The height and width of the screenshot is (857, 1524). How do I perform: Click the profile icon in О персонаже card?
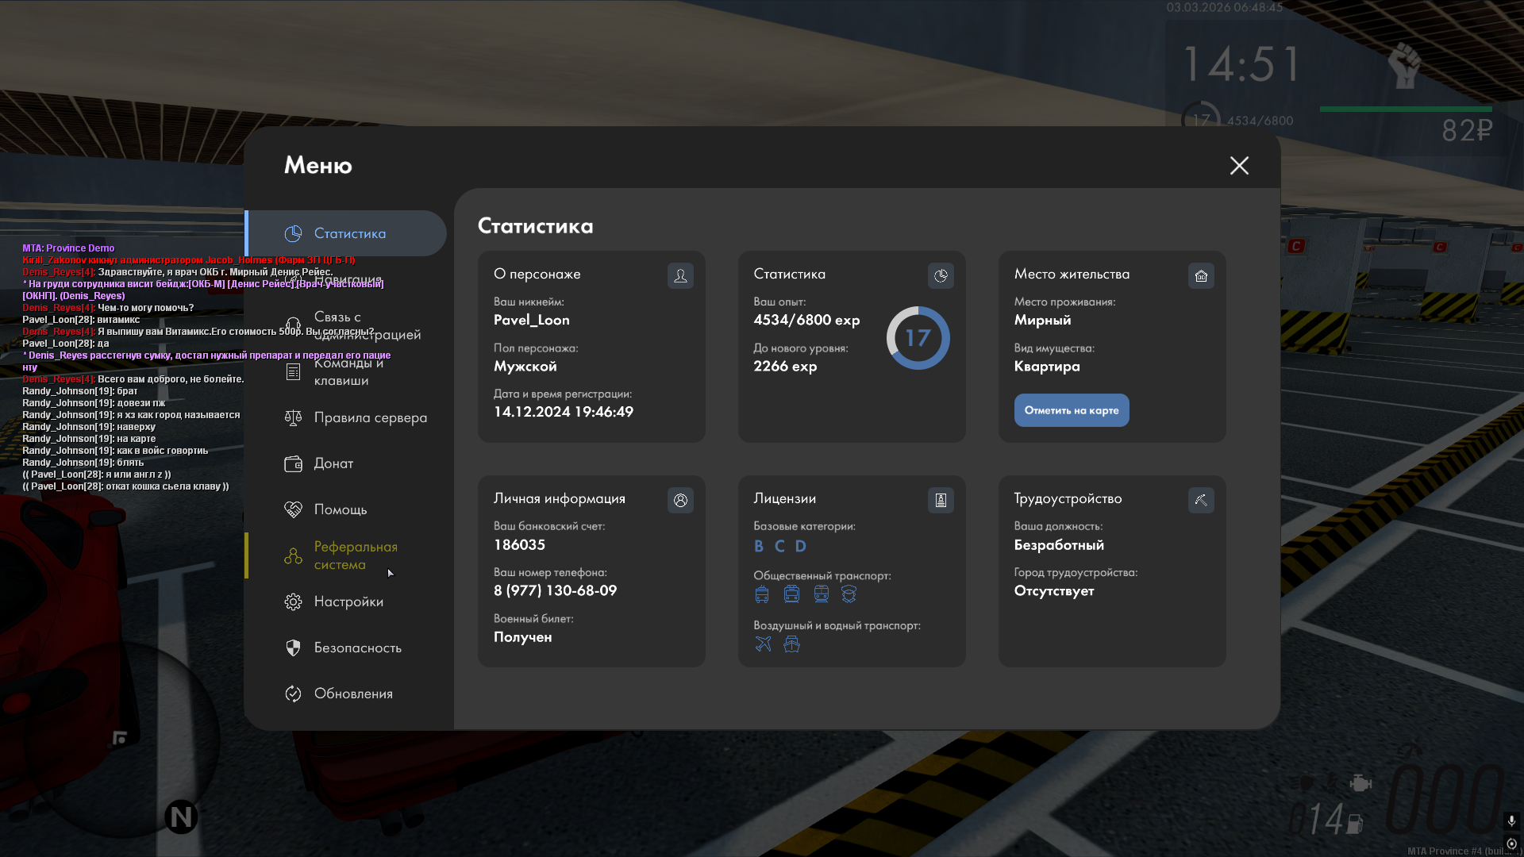[680, 275]
